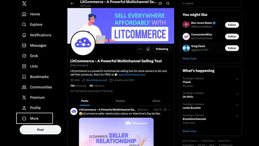Open Bookmarks in the sidebar

pos(35,77)
